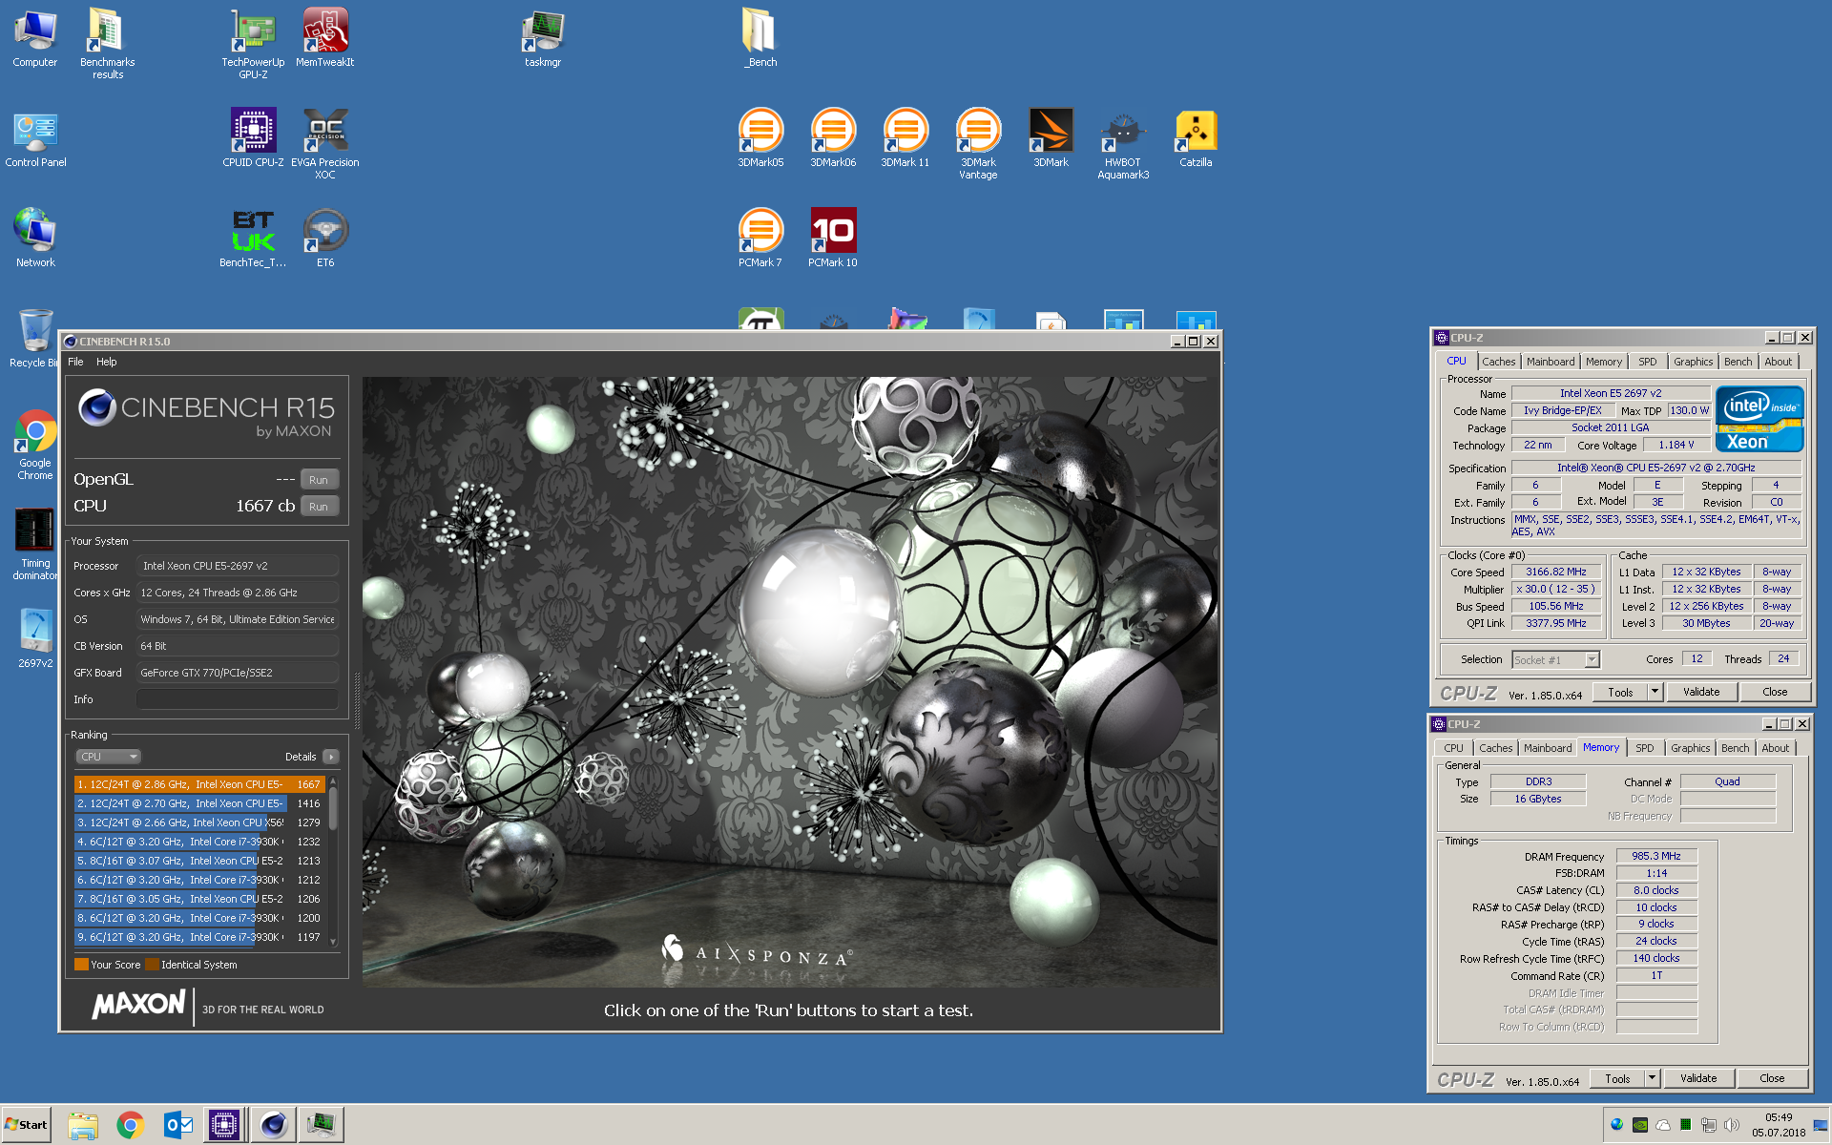This screenshot has width=1832, height=1145.
Task: Launch PCMark 7 desktop shortcut
Action: pos(760,239)
